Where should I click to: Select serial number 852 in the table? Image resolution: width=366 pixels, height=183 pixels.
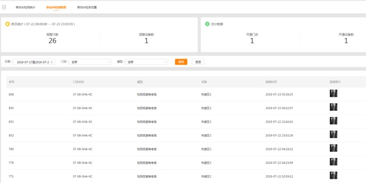pos(11,135)
